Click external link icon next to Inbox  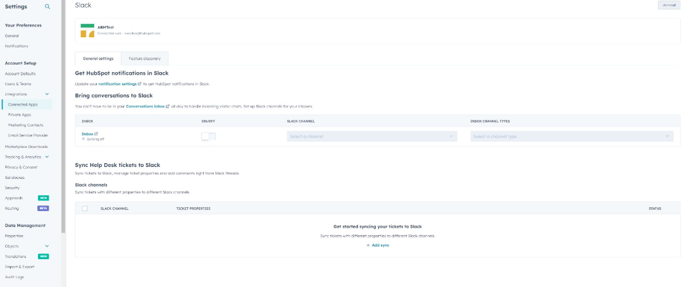tap(96, 133)
